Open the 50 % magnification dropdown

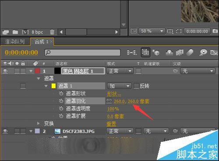click(152, 31)
